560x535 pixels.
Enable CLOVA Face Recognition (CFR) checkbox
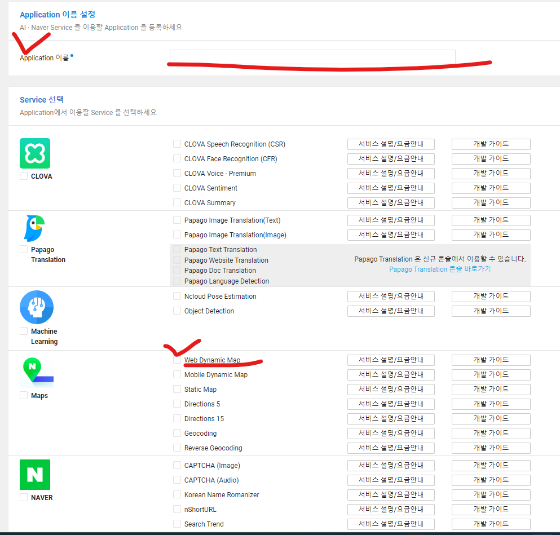coord(177,158)
